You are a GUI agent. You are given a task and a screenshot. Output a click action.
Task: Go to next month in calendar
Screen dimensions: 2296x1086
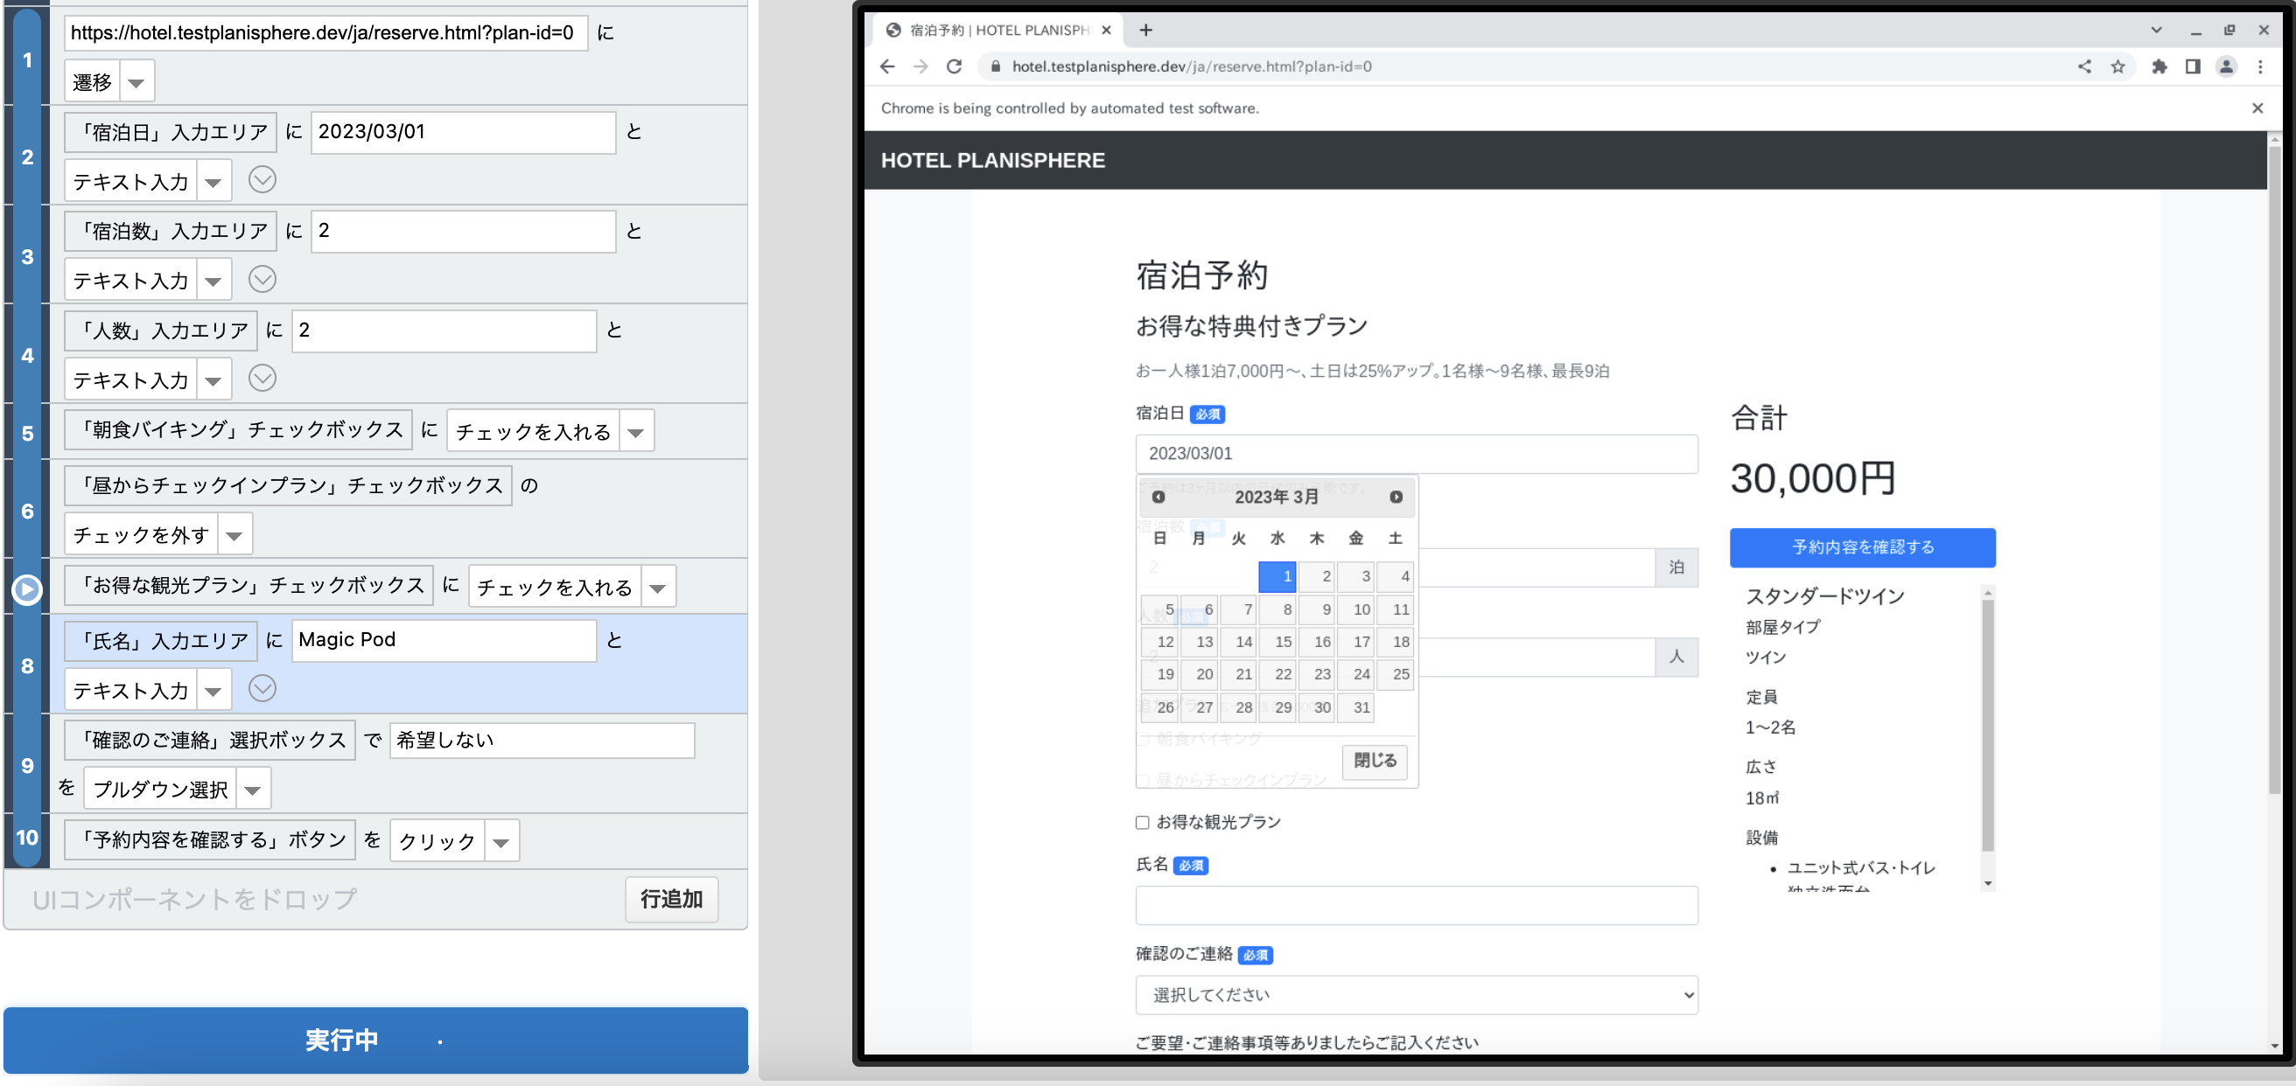click(1396, 498)
